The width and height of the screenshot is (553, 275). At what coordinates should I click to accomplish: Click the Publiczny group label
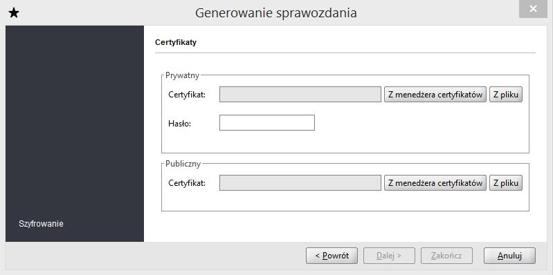(183, 164)
